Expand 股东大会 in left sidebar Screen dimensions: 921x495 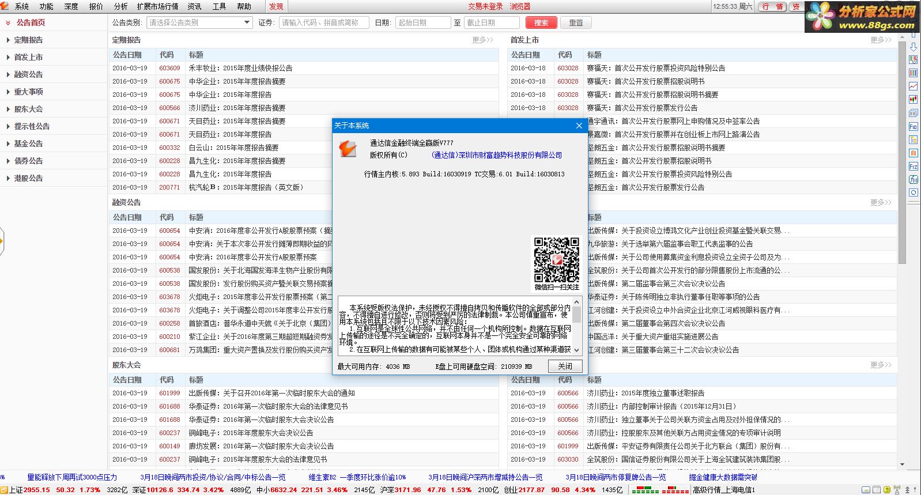pyautogui.click(x=28, y=109)
